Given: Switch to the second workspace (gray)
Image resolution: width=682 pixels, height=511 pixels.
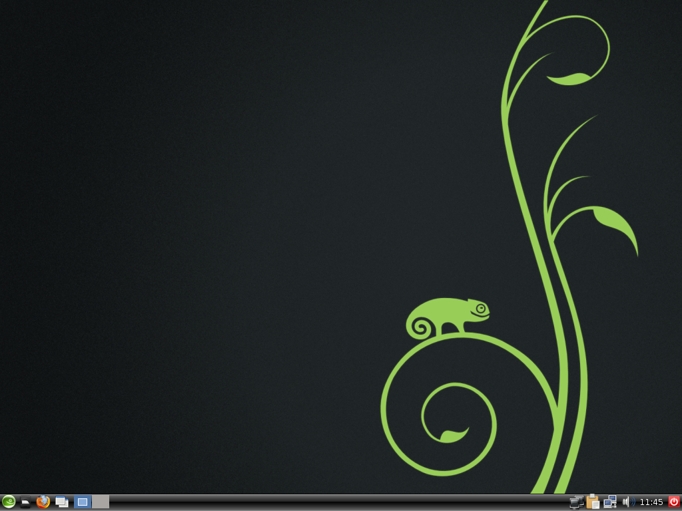Looking at the screenshot, I should 101,502.
